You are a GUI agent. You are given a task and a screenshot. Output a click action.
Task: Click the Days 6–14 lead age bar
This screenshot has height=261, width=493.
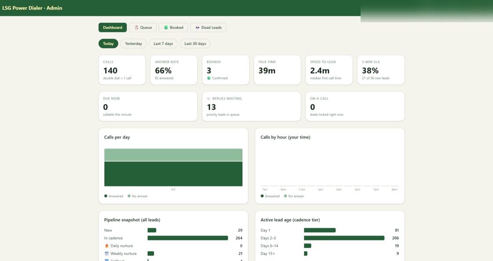tap(308, 246)
